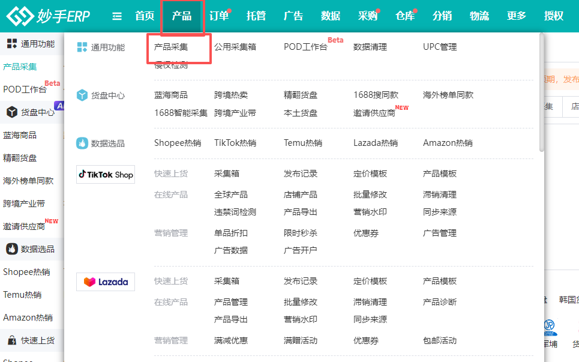
Task: Open 跨境热卖
Action: click(x=231, y=95)
